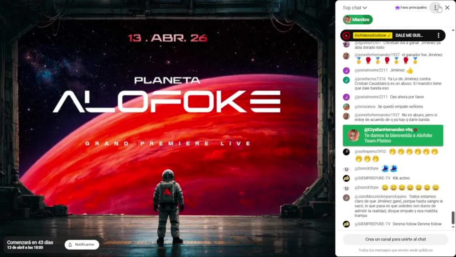Click @DomiXStyle username with grinning emojis
This screenshot has width=456, height=257.
pyautogui.click(x=366, y=187)
